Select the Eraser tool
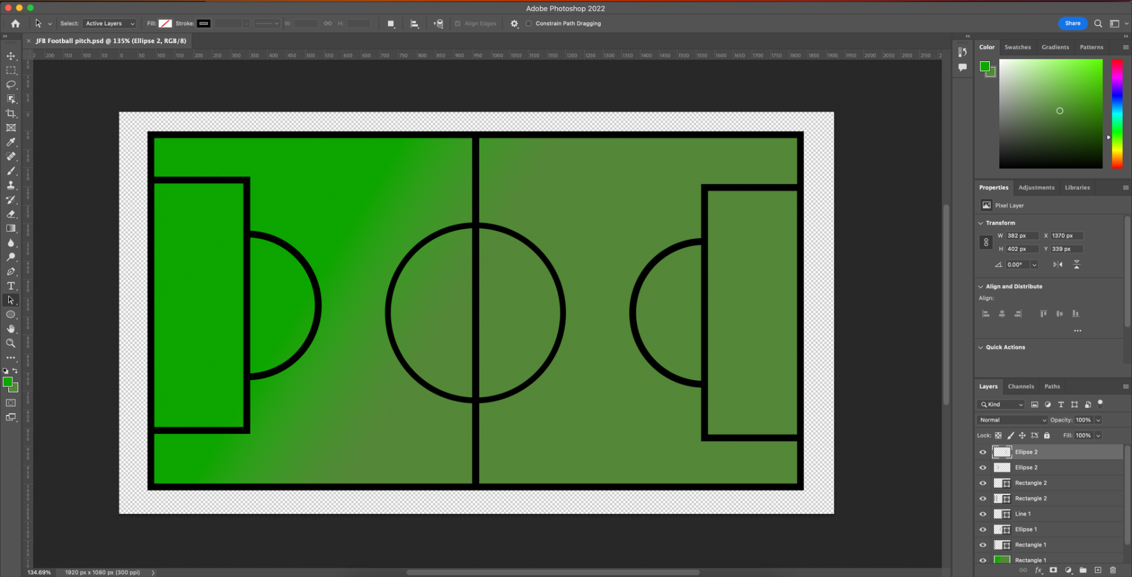1132x577 pixels. (11, 214)
